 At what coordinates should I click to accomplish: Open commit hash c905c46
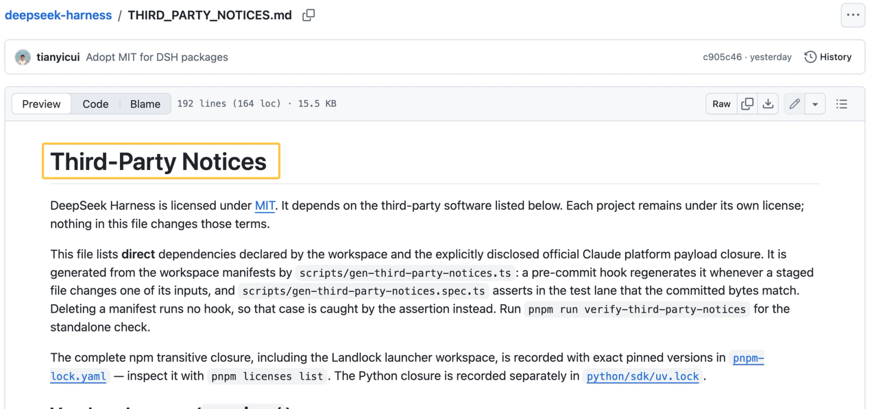click(722, 57)
